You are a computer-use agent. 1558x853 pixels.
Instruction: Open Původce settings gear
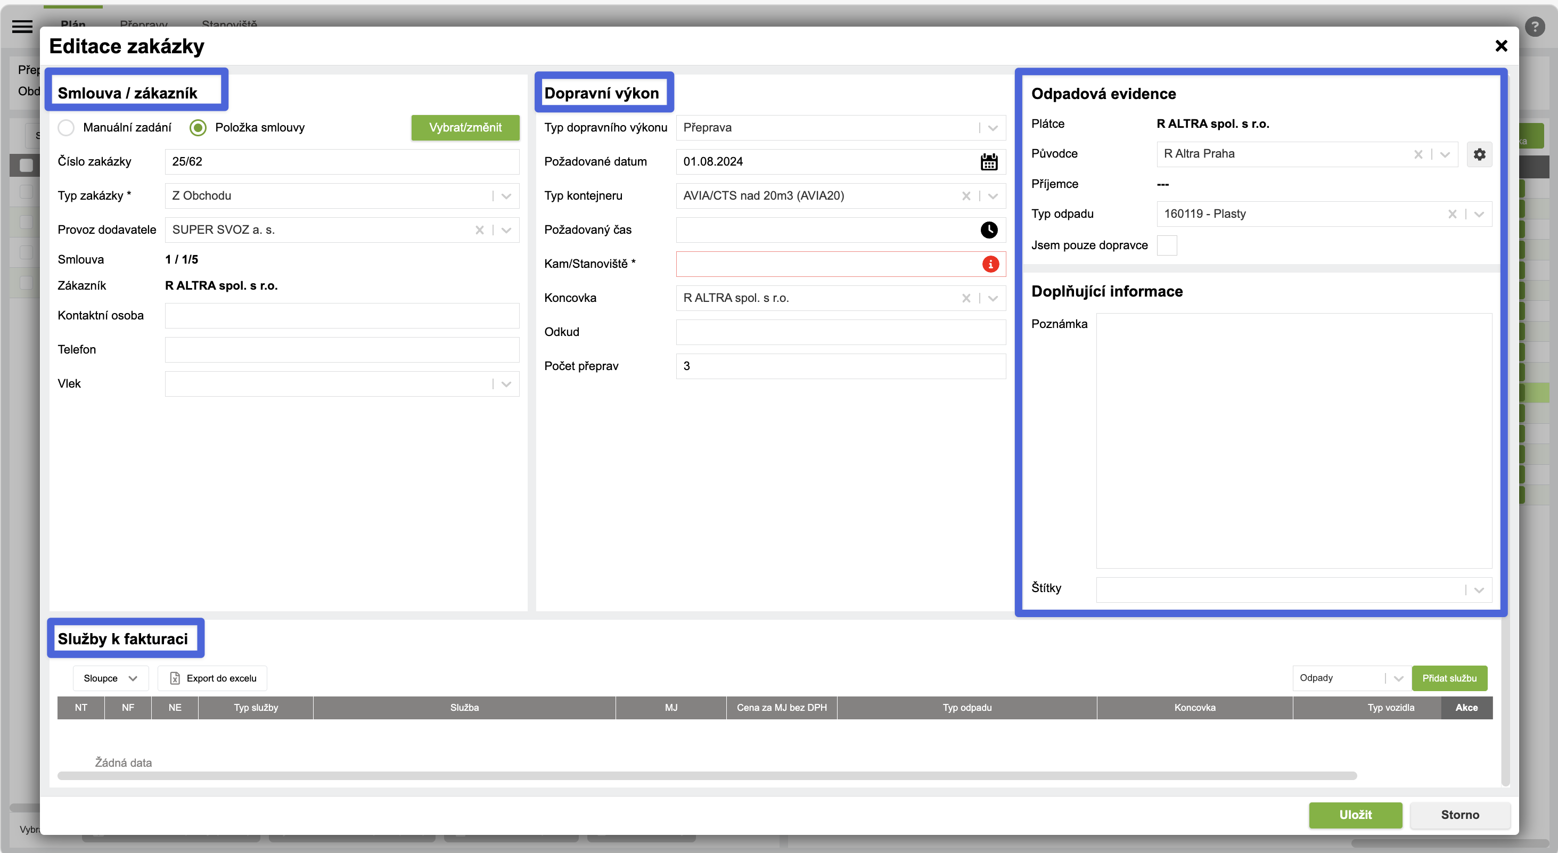point(1479,154)
